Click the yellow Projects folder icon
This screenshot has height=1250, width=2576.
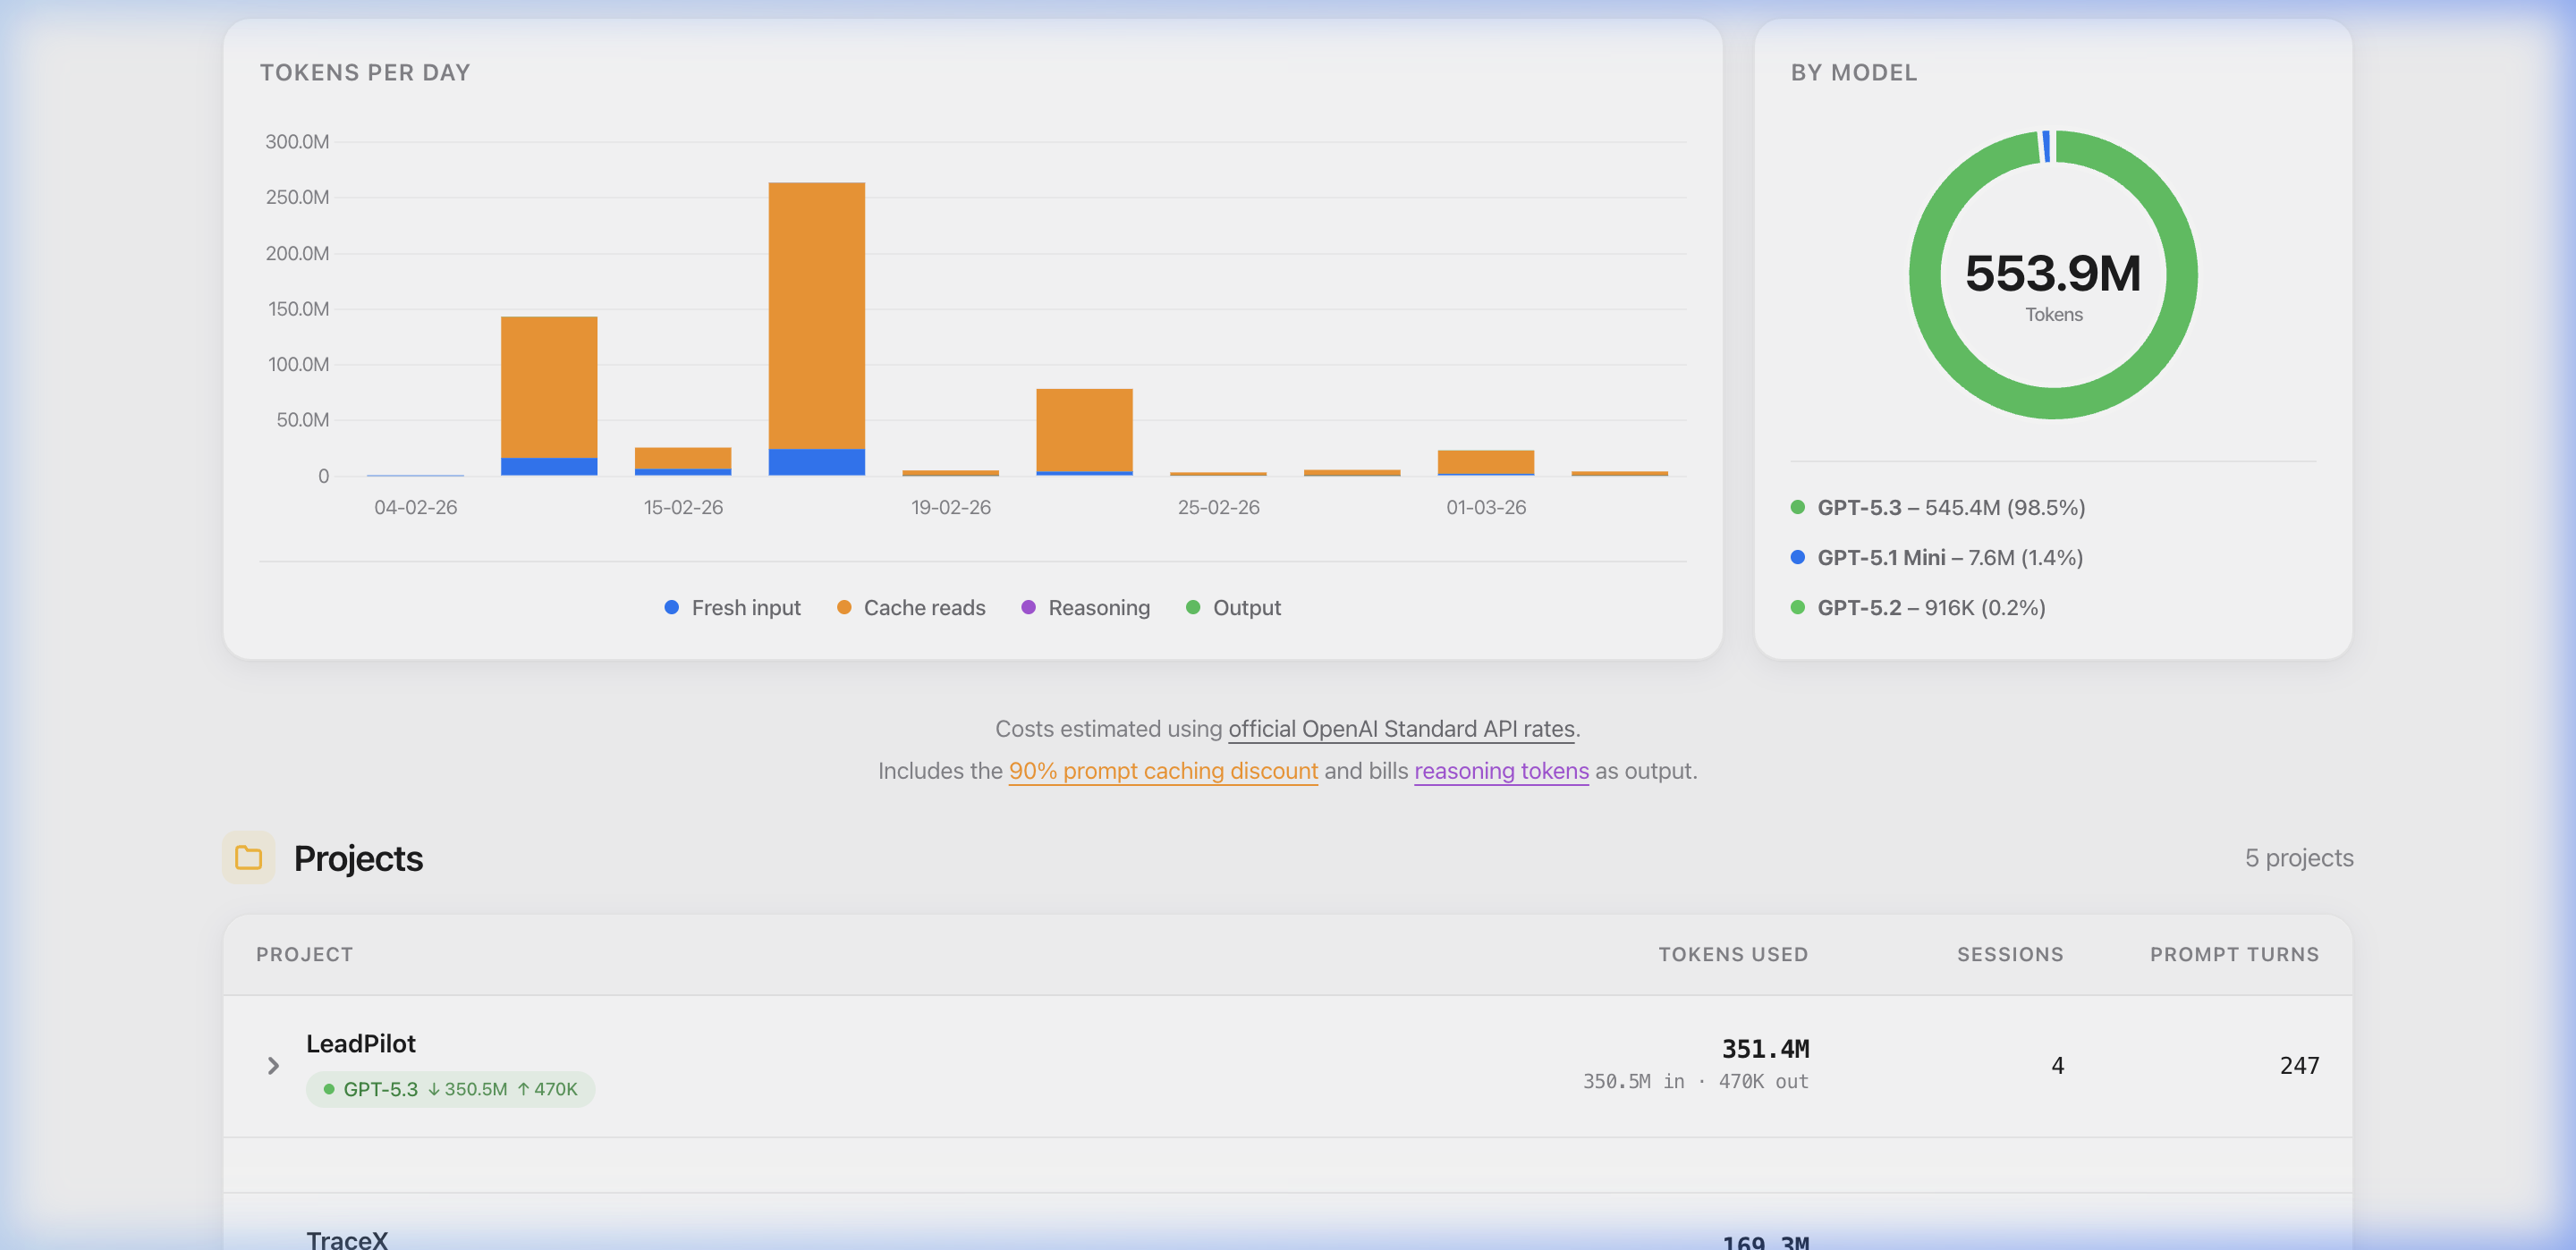[248, 857]
